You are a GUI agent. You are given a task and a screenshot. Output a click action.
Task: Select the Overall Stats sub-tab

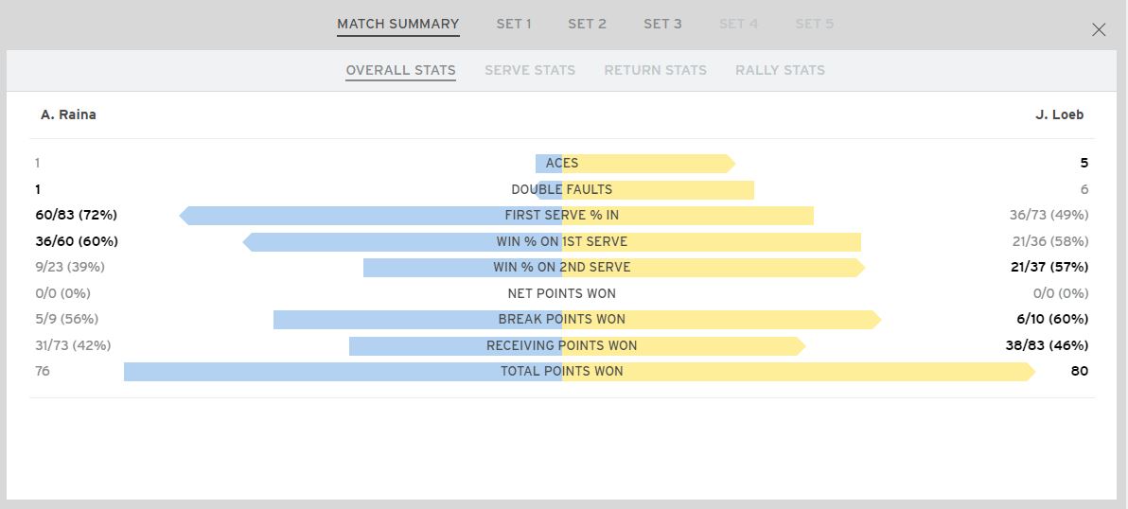click(x=400, y=70)
